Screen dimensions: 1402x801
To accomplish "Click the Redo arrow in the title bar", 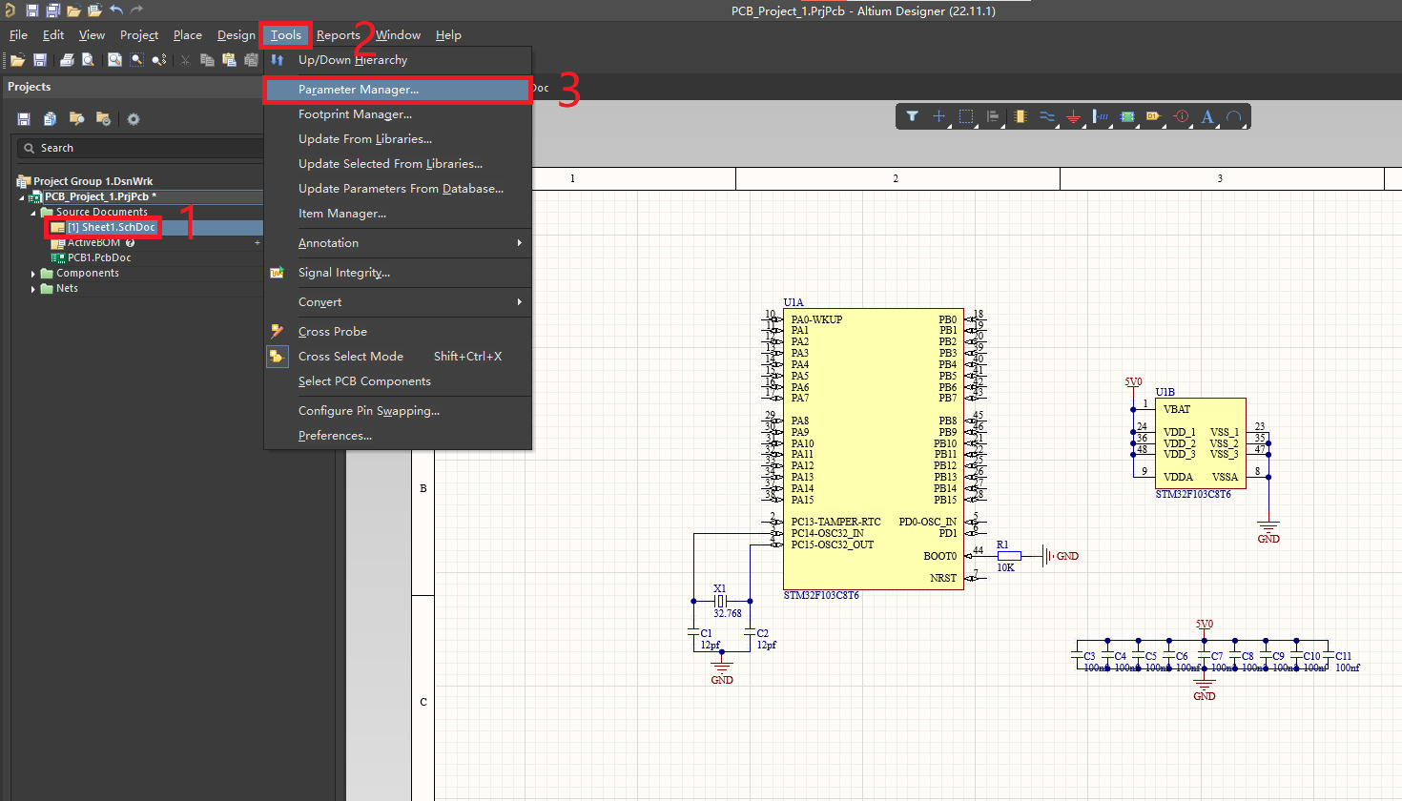I will [x=136, y=10].
